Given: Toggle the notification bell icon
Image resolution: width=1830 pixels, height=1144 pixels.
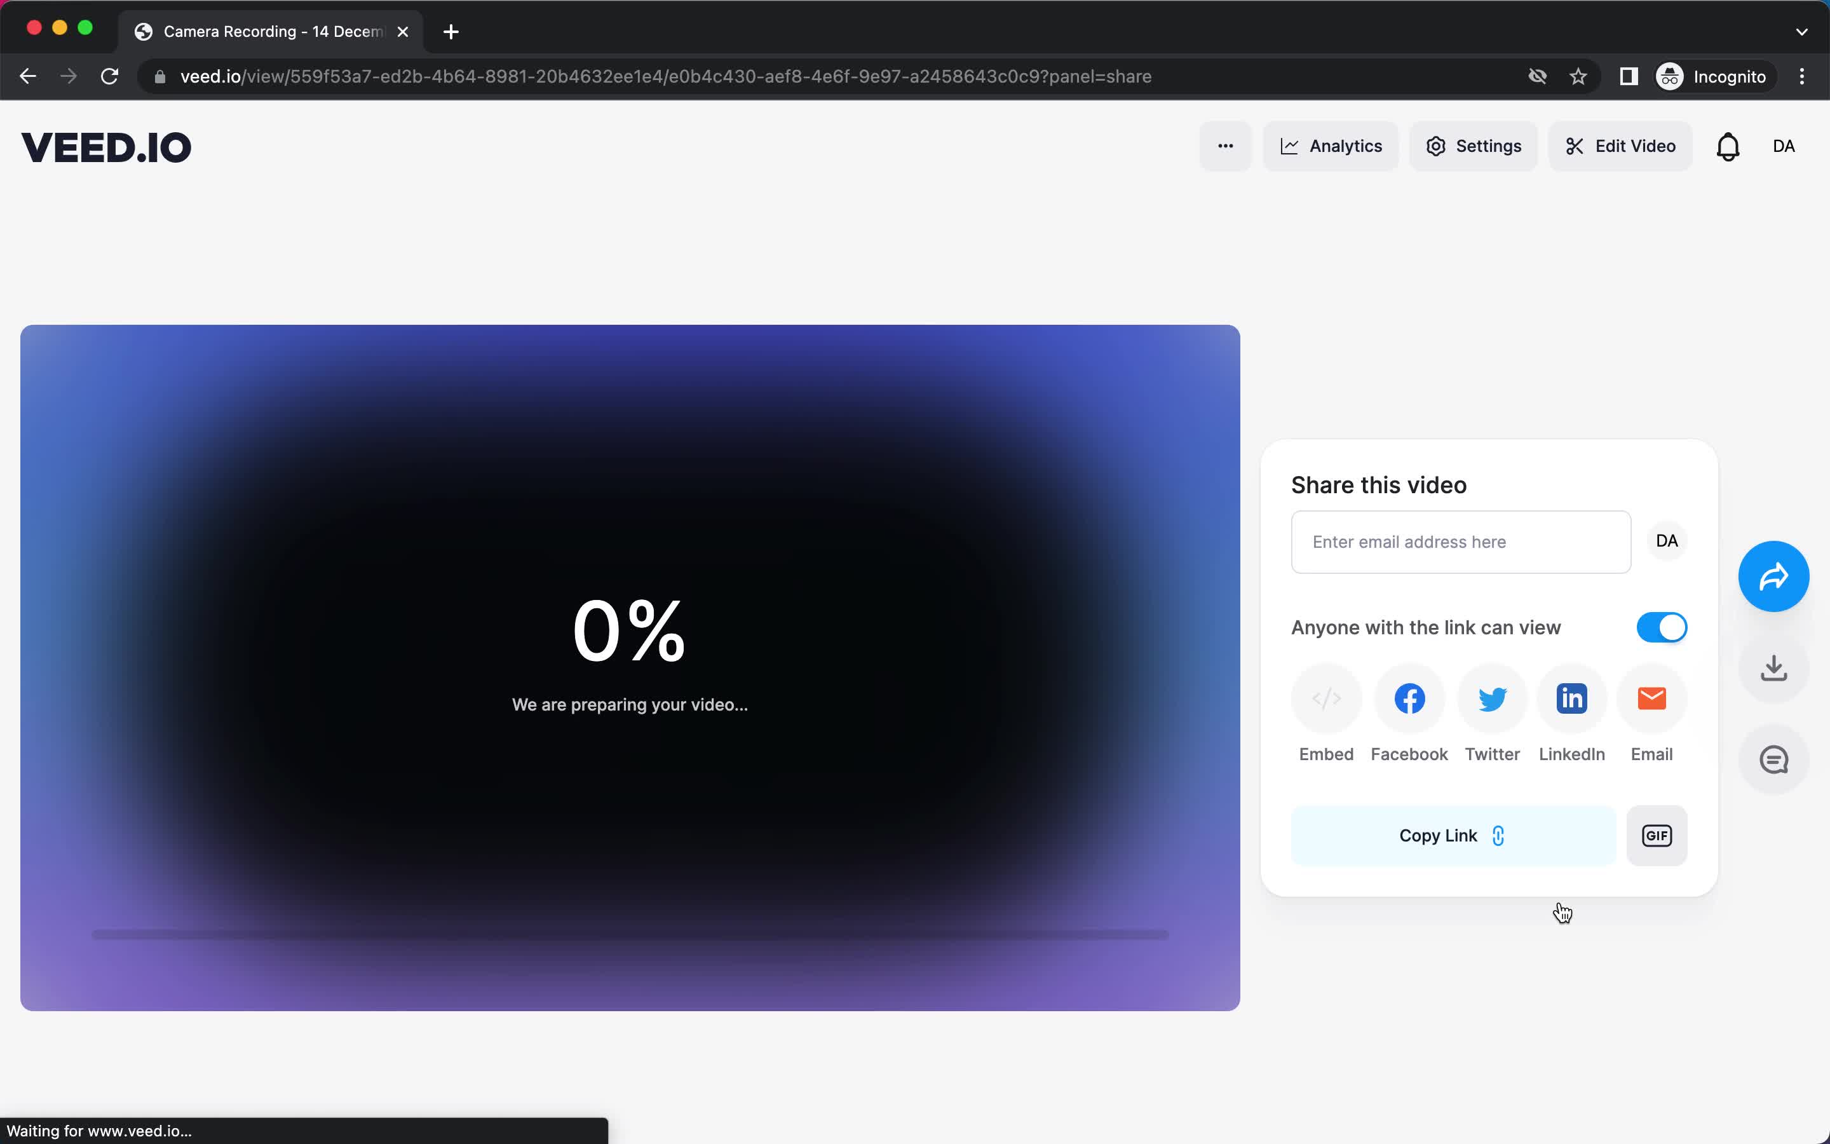Looking at the screenshot, I should [1726, 146].
